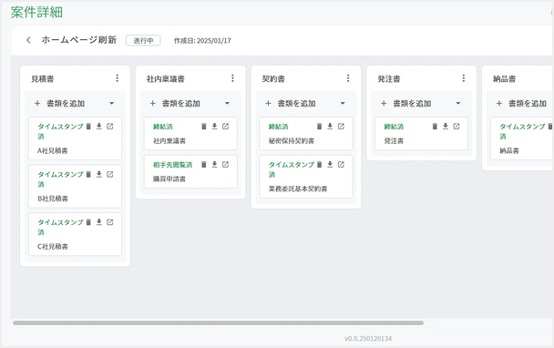
Task: Open the 契約書 column options menu
Action: coord(348,78)
